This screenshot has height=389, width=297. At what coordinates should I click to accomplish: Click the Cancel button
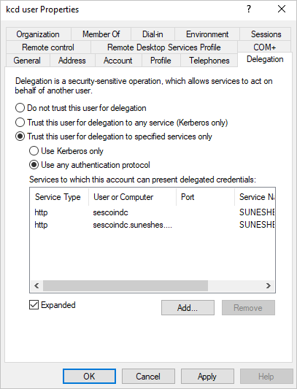[148, 377]
